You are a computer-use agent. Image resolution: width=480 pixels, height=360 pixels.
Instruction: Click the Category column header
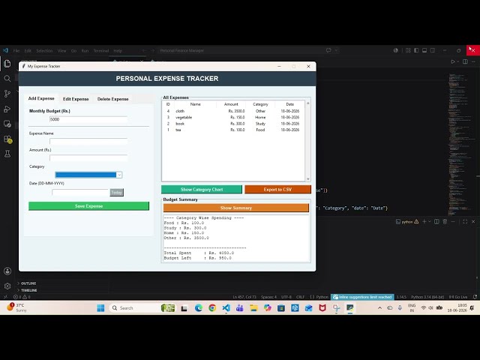[260, 104]
